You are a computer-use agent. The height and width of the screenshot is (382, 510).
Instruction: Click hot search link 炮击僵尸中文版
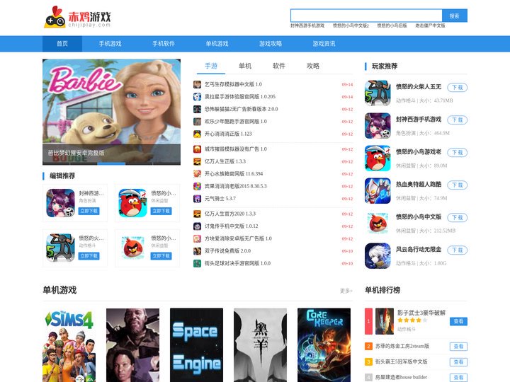point(430,25)
